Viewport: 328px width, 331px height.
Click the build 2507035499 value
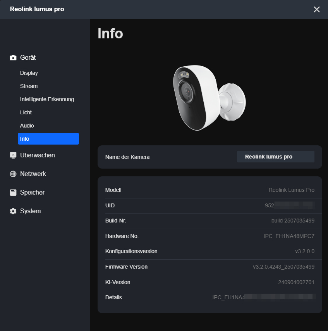[293, 221]
